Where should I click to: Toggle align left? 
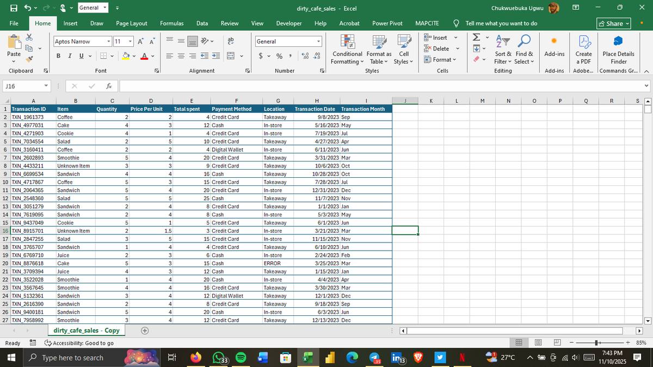[170, 56]
